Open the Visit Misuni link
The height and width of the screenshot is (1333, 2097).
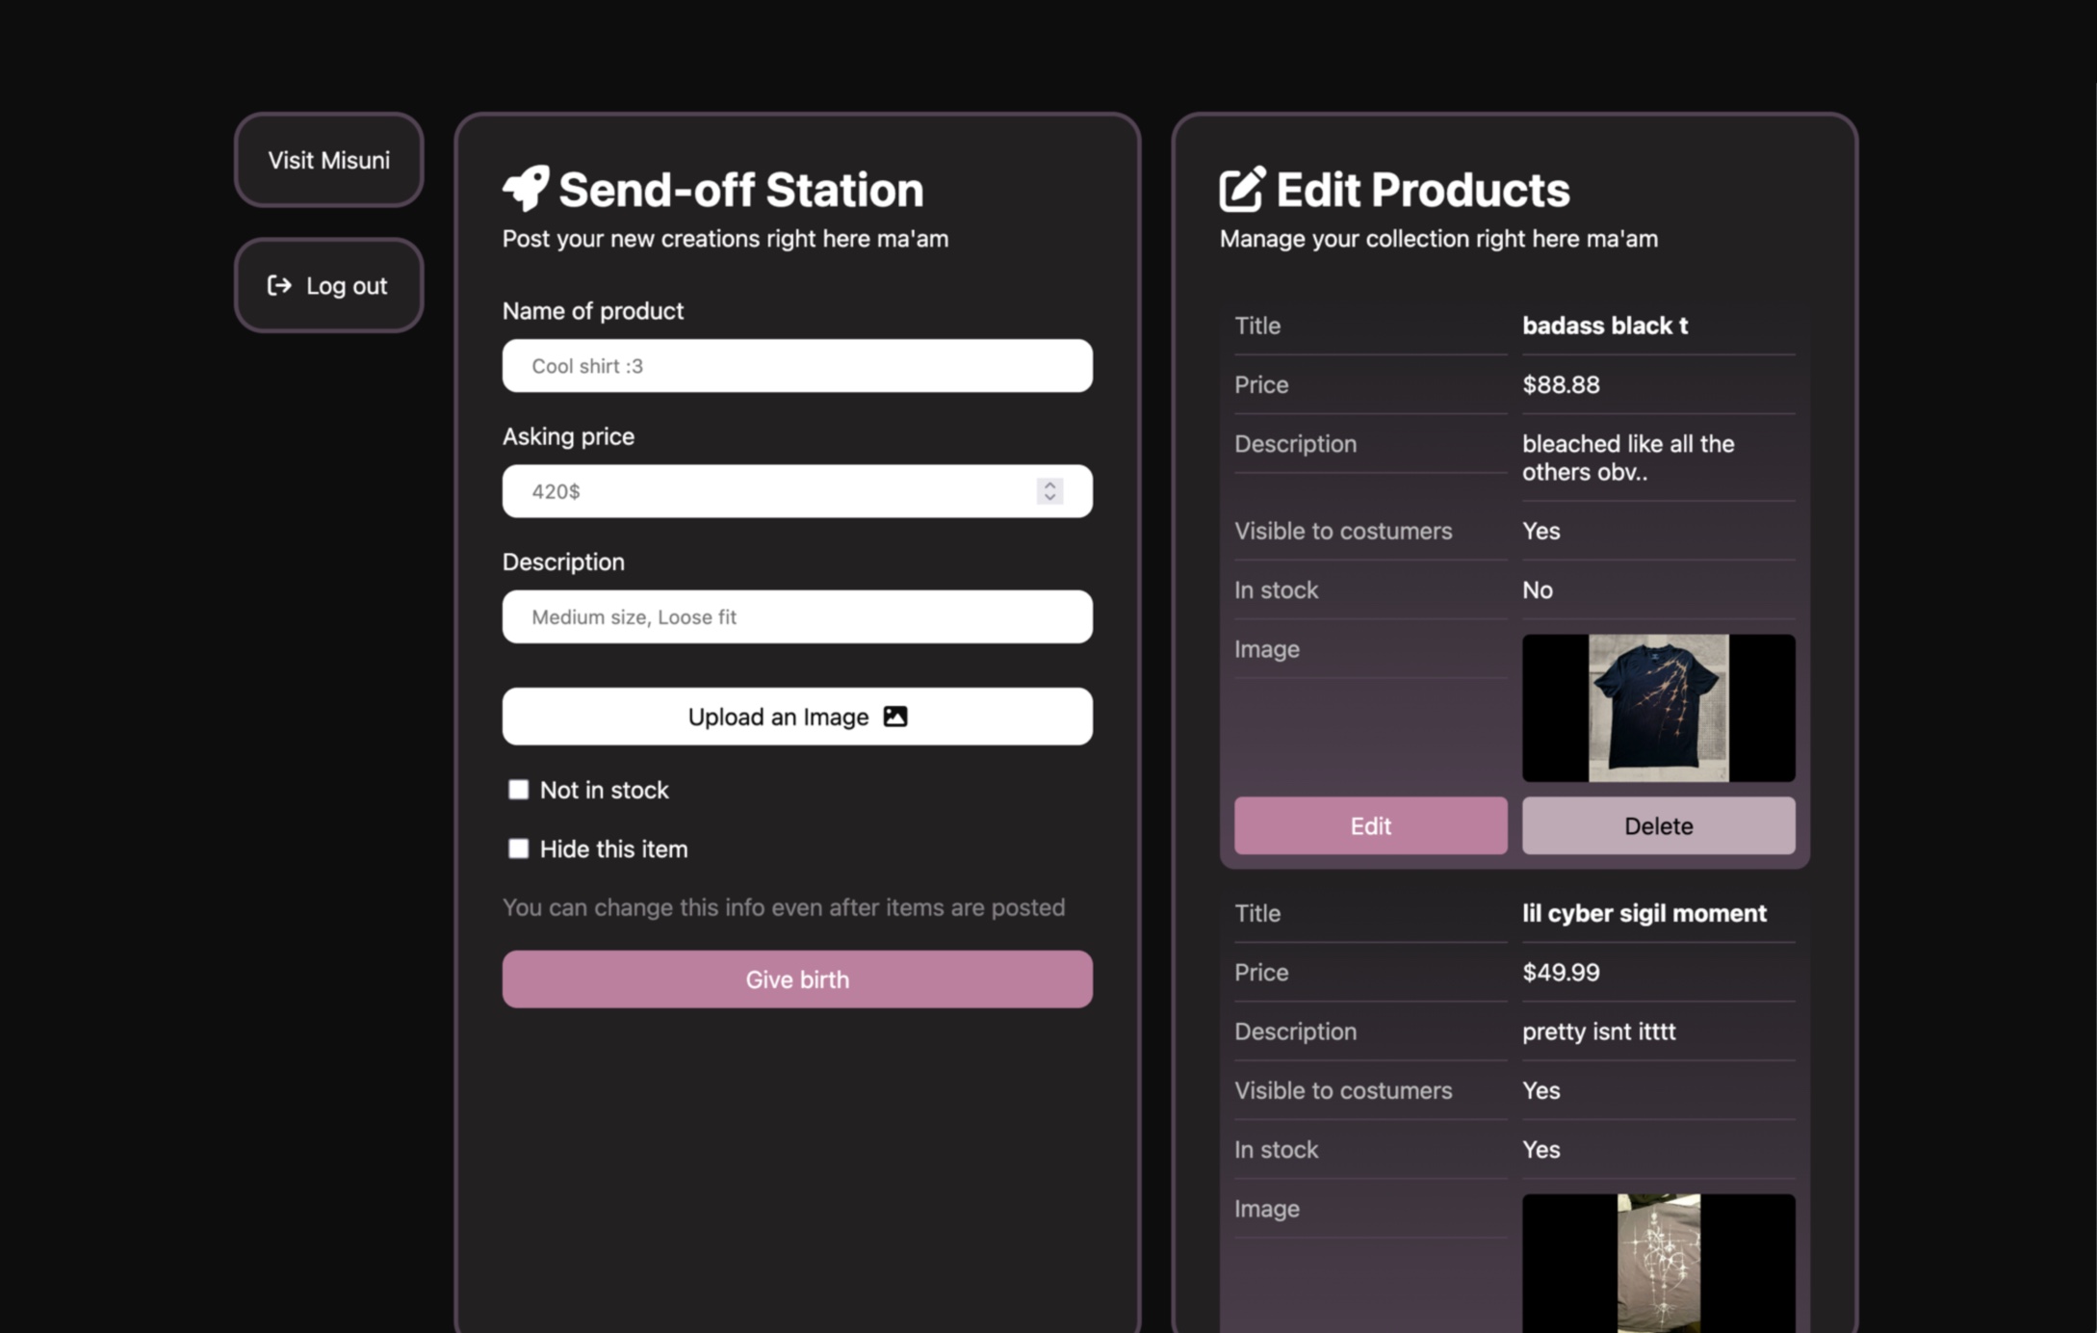pyautogui.click(x=328, y=160)
